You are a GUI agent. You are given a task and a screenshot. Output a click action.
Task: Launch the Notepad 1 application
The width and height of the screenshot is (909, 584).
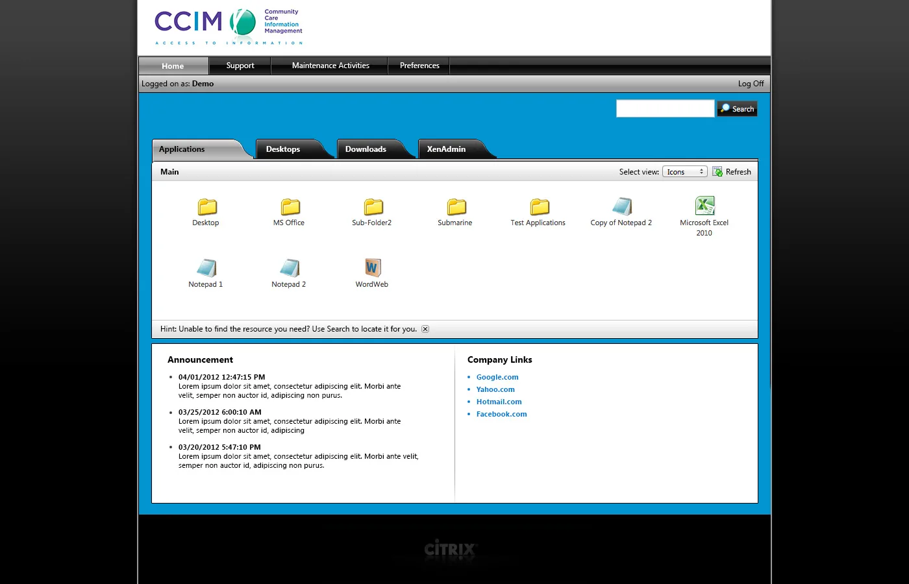(206, 268)
